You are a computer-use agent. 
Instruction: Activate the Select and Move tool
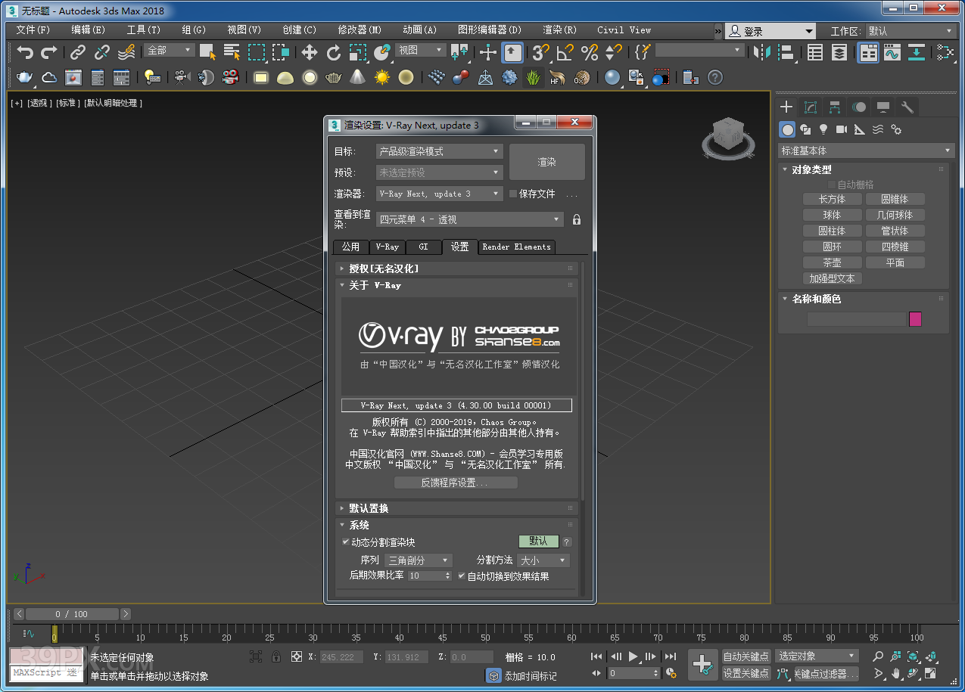pos(310,52)
